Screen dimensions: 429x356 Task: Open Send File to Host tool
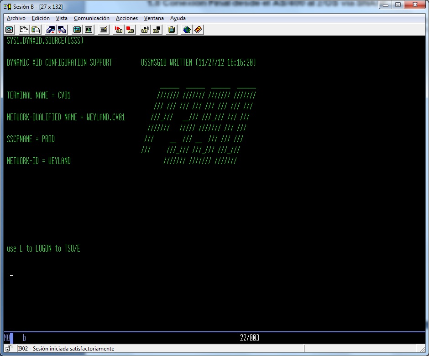tap(51, 30)
